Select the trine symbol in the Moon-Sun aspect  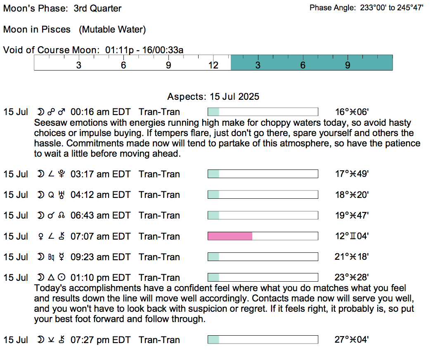51,278
